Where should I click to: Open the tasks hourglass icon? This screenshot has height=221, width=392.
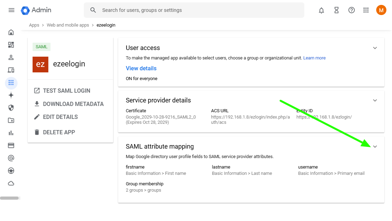click(x=337, y=10)
